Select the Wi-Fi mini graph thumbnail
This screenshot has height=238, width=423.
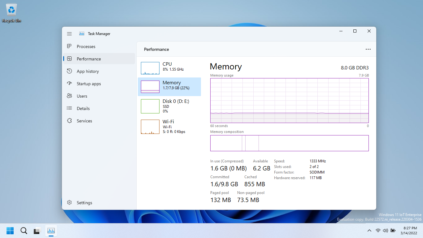tap(150, 127)
